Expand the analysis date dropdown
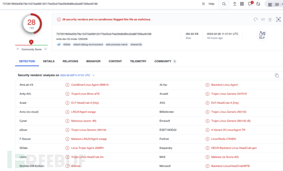This screenshot has height=171, width=283. point(94,76)
